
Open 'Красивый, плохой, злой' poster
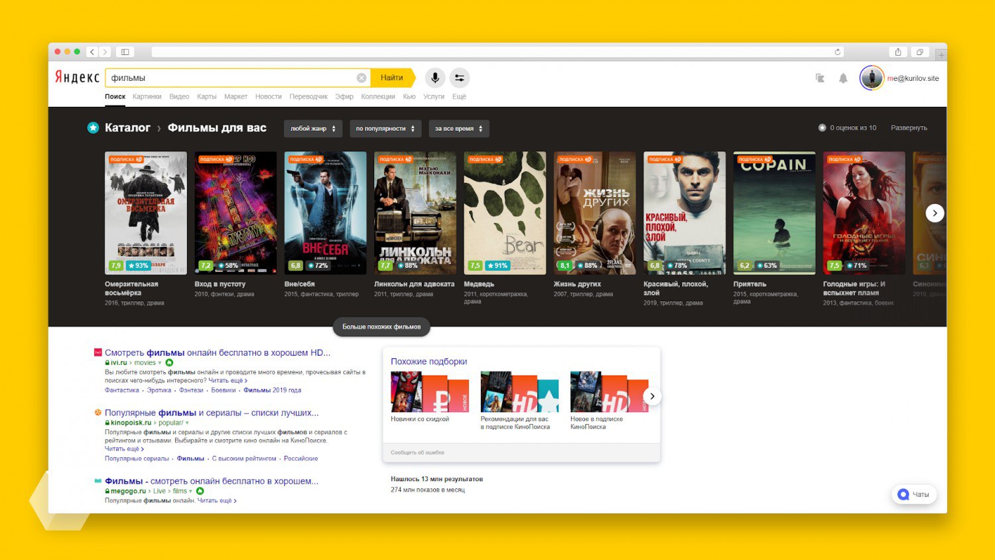pos(685,213)
